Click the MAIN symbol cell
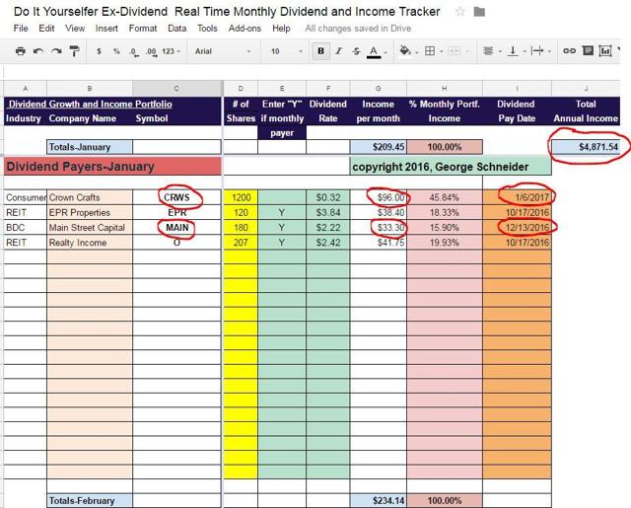The width and height of the screenshot is (631, 508). [x=176, y=228]
